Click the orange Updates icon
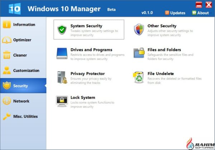The height and width of the screenshot is (150, 215). (167, 13)
